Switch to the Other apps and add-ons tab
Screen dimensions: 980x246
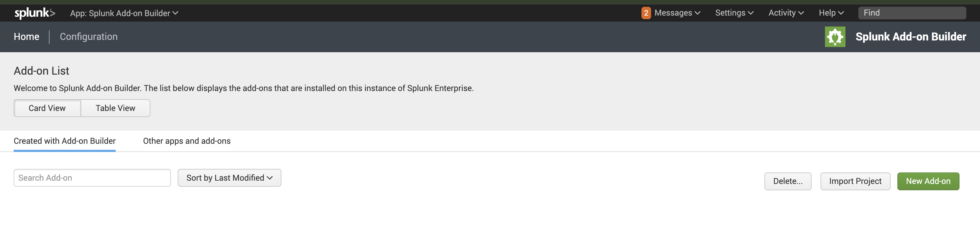tap(186, 141)
